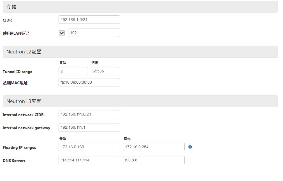Select the CIDR field showing 192.168.1.0/24
The width and height of the screenshot is (283, 181).
(89, 19)
